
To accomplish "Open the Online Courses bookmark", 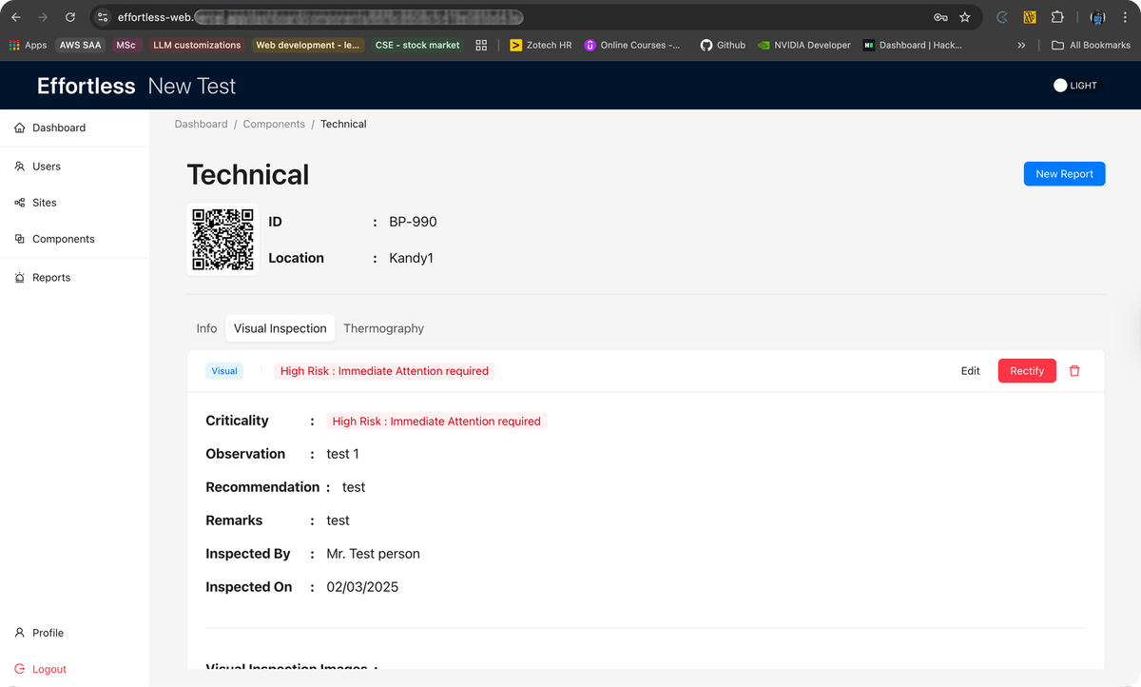I will 632,45.
